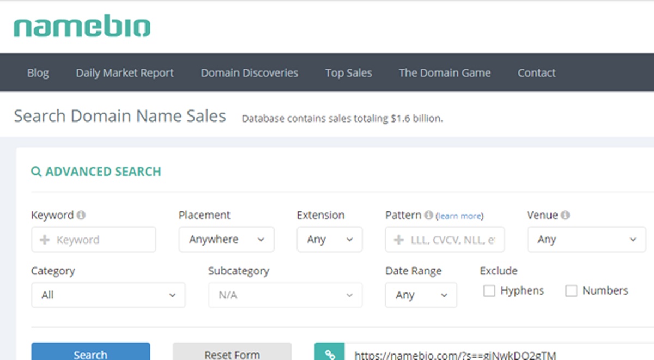Viewport: 654px width, 360px height.
Task: Click the Advanced Search magnifier icon
Action: pyautogui.click(x=36, y=172)
